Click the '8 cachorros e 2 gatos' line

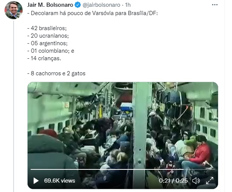coord(56,73)
